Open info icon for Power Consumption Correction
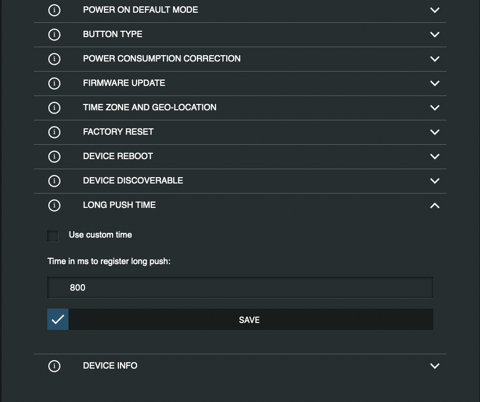The height and width of the screenshot is (402, 480). 54,59
